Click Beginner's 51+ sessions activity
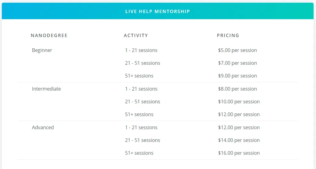The width and height of the screenshot is (316, 169). pyautogui.click(x=139, y=76)
